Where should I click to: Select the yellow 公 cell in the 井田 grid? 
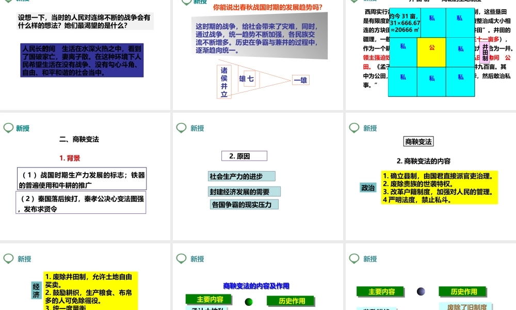pyautogui.click(x=431, y=52)
